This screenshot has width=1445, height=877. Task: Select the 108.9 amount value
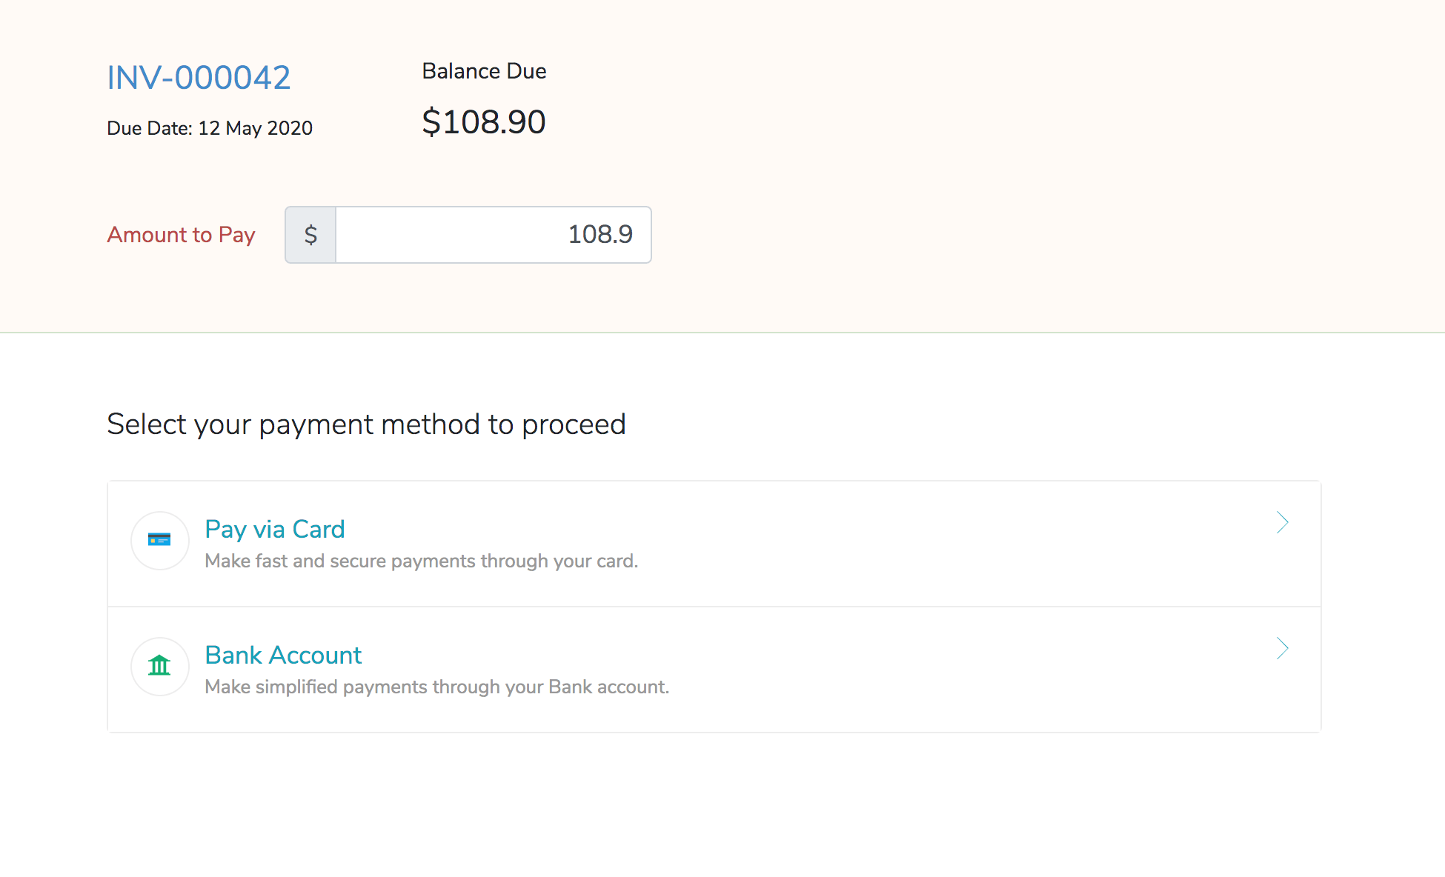coord(600,235)
